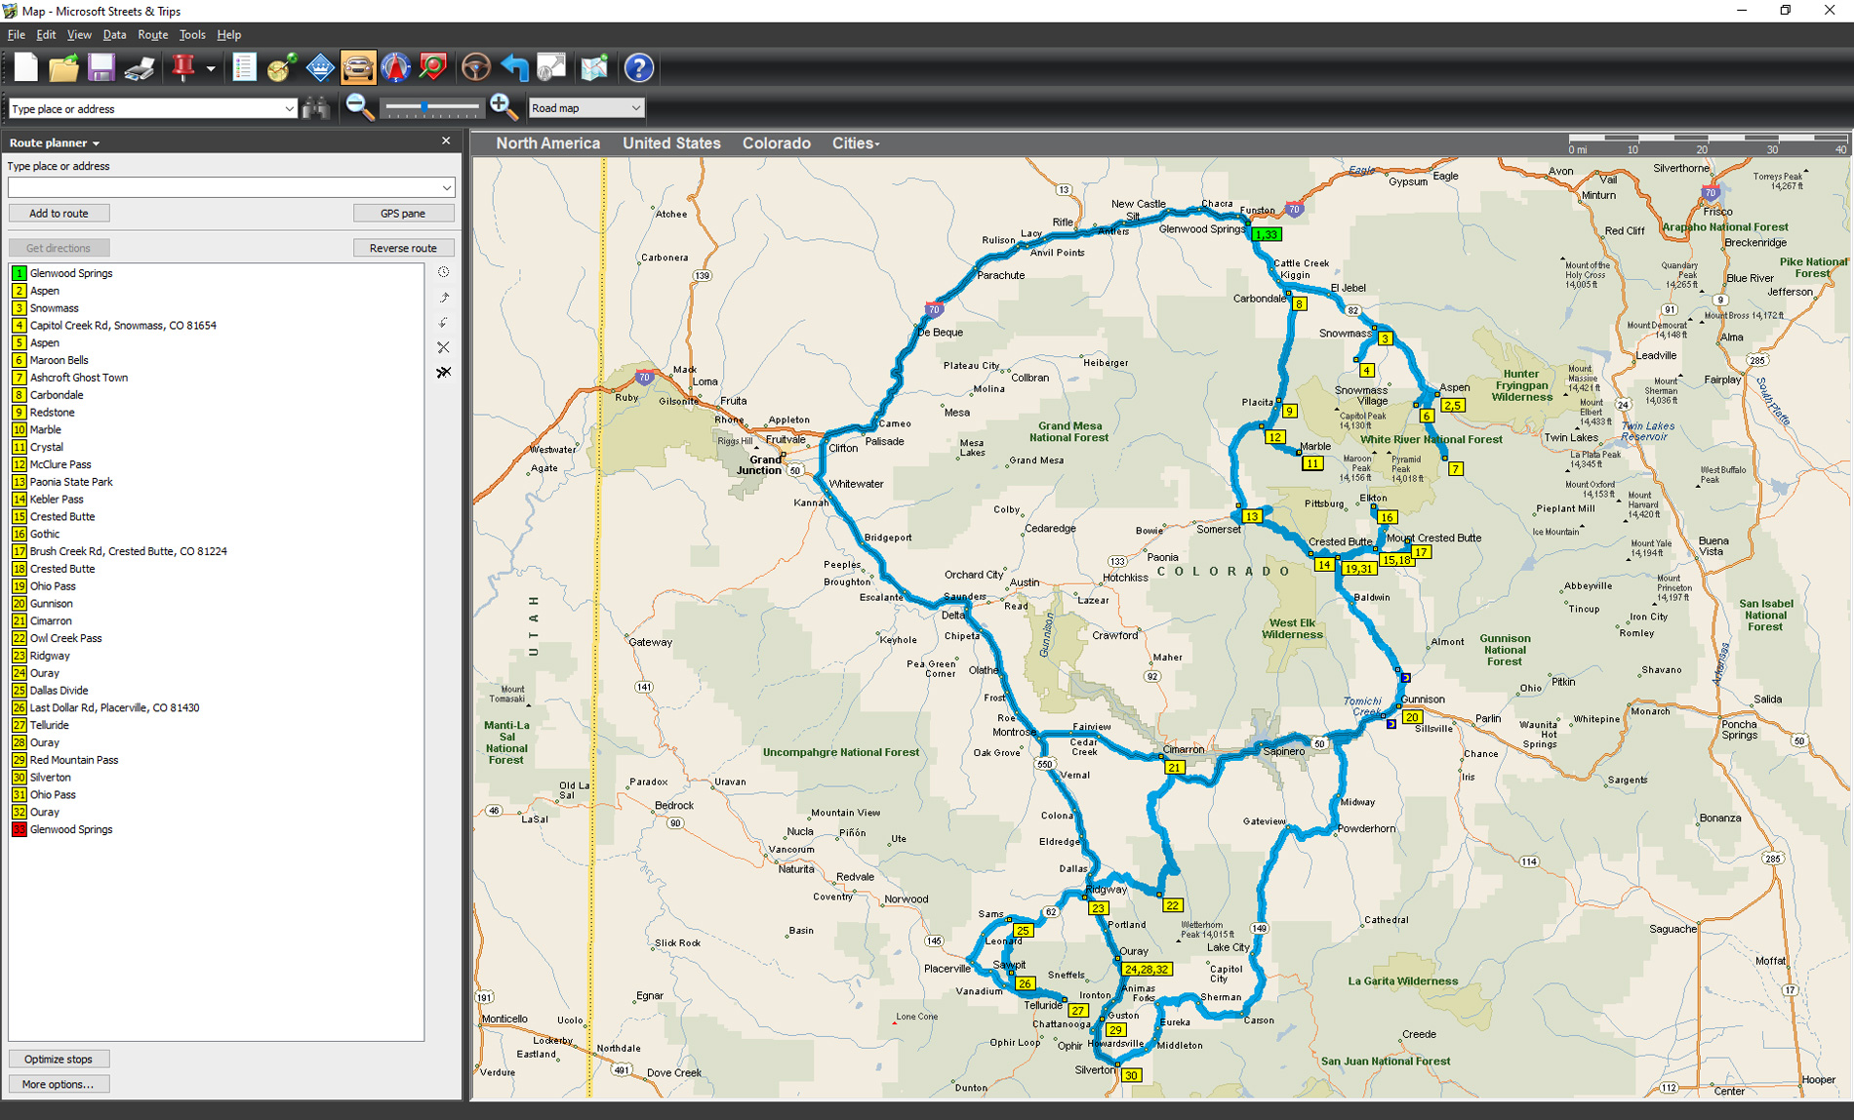Select stop 13 Paonia State Park
Image resolution: width=1854 pixels, height=1120 pixels.
coord(216,482)
